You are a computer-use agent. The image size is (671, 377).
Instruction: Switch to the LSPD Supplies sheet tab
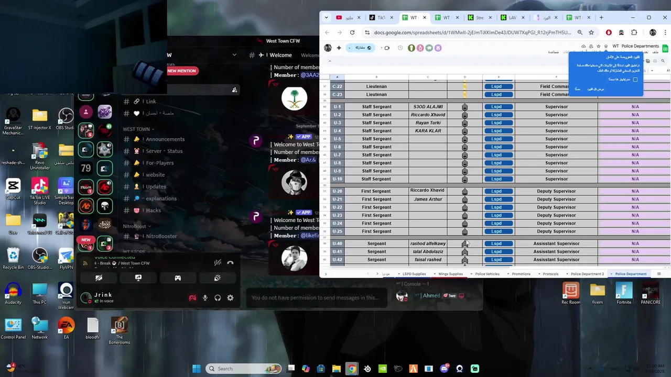coord(414,274)
